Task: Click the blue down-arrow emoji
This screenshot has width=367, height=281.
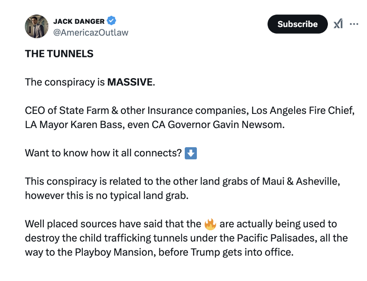Action: tap(191, 153)
